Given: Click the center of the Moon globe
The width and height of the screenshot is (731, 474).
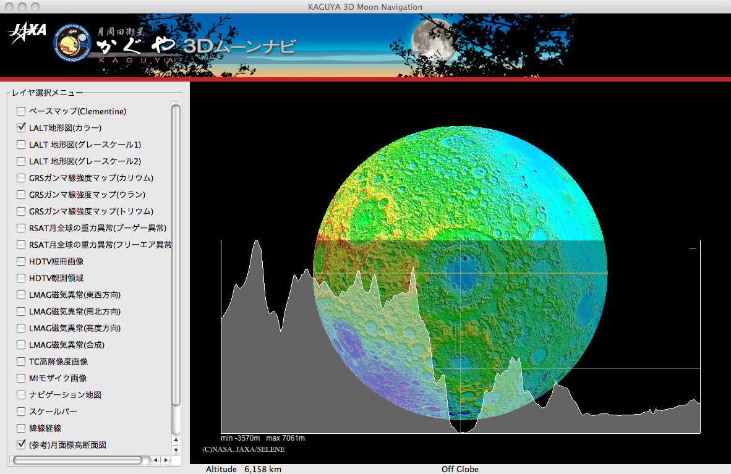Looking at the screenshot, I should (x=461, y=274).
